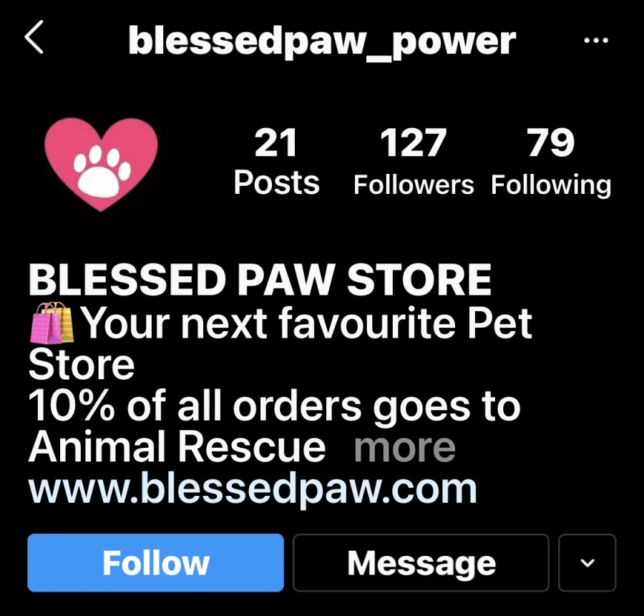Open the www.blessedpaw.com website link

pos(253,489)
